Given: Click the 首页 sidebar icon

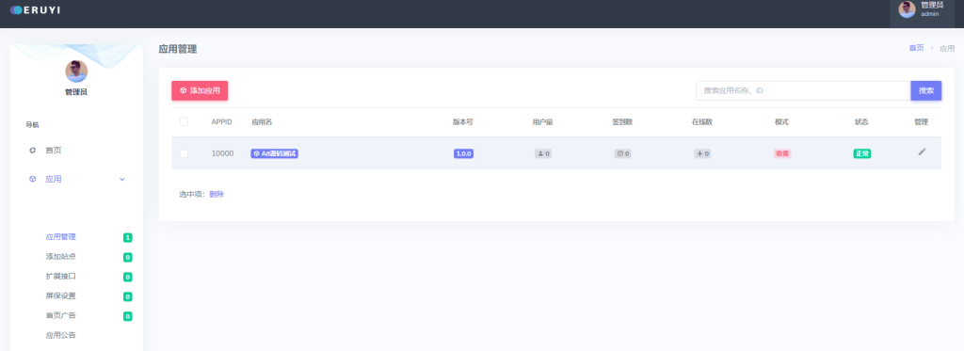Looking at the screenshot, I should (x=33, y=150).
